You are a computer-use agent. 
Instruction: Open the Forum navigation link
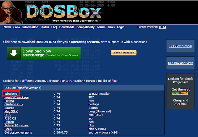(x=101, y=27)
